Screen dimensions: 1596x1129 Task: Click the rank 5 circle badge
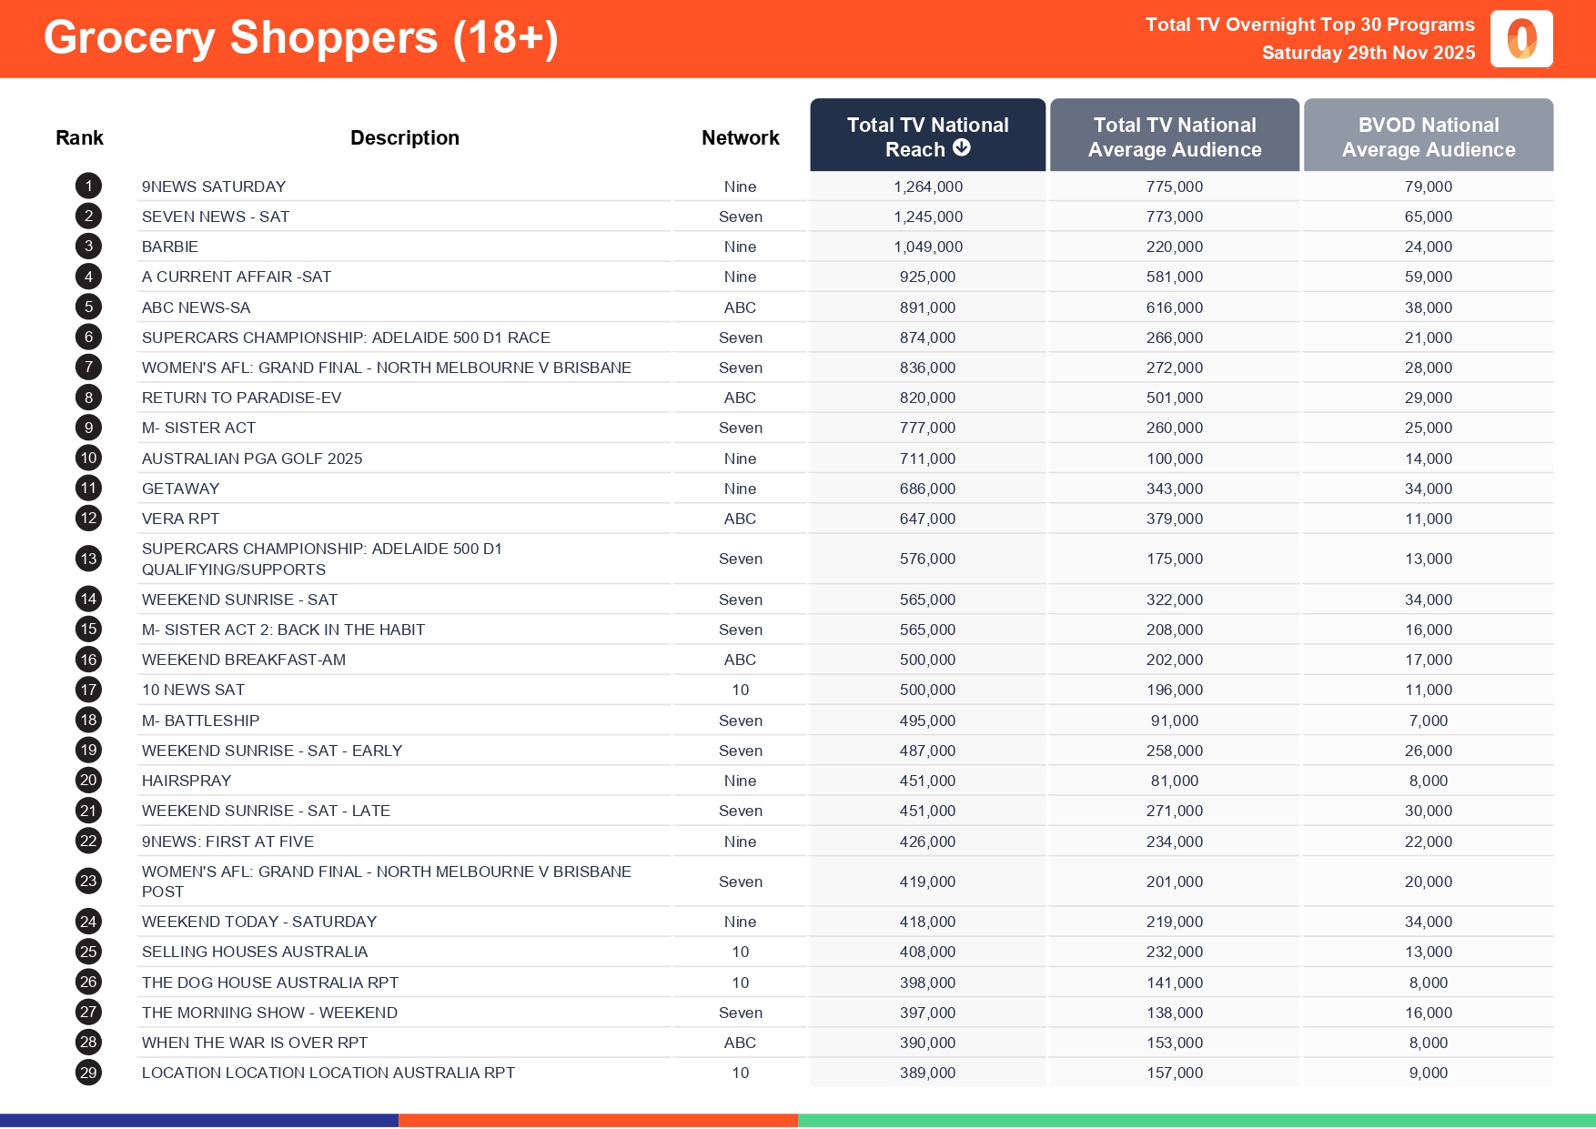pos(88,307)
